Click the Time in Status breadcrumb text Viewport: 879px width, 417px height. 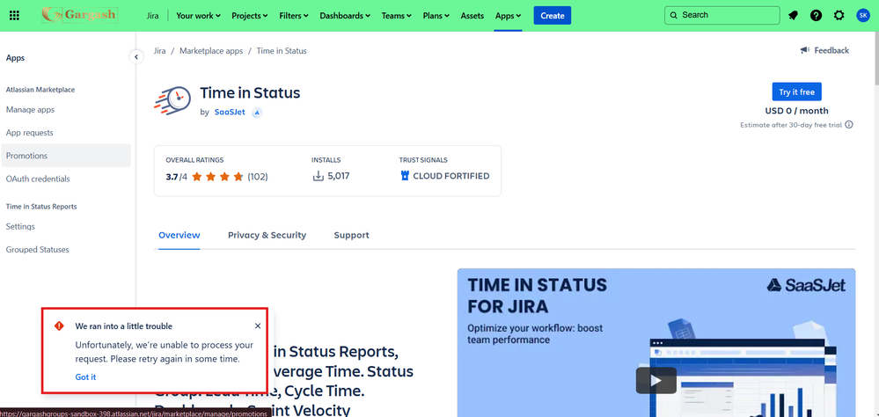click(x=282, y=50)
